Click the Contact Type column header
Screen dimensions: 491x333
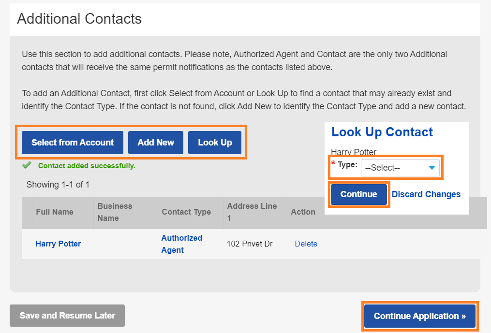pos(186,212)
